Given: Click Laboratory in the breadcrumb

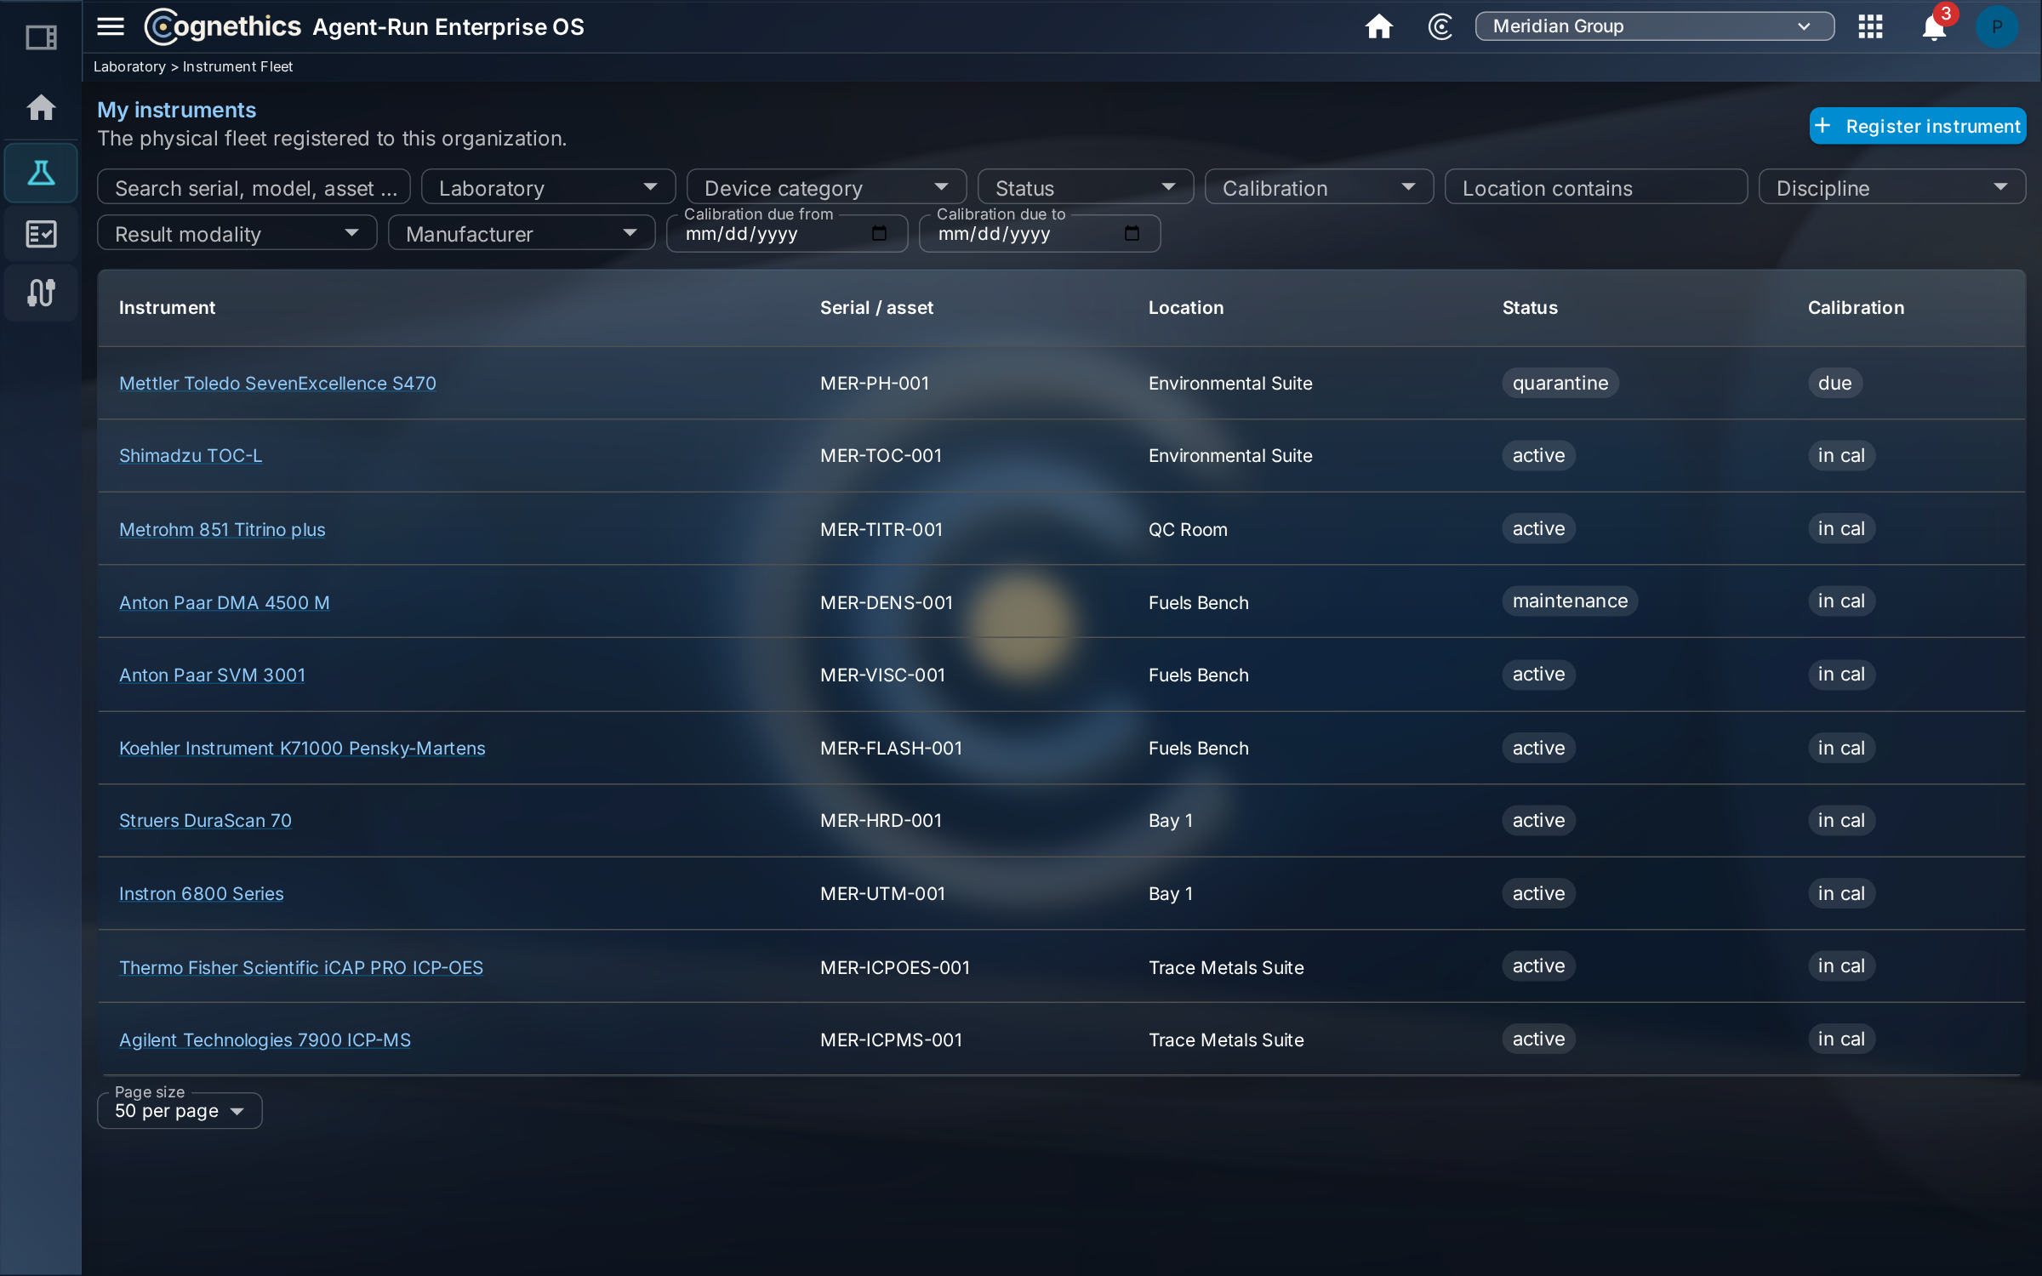Looking at the screenshot, I should pos(129,66).
